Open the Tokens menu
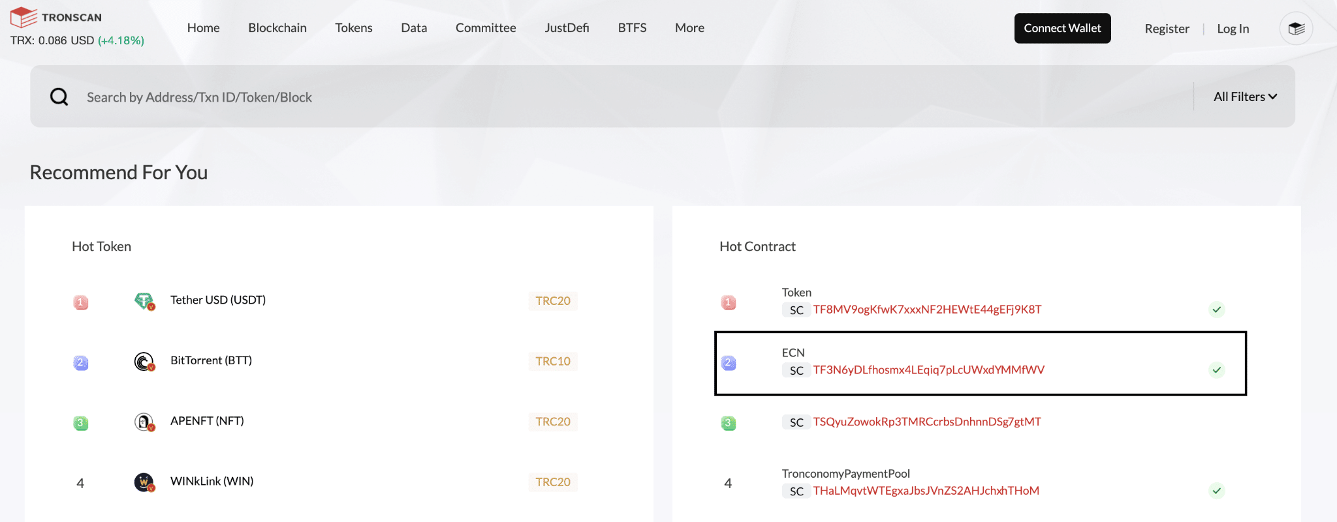Viewport: 1337px width, 522px height. point(354,28)
